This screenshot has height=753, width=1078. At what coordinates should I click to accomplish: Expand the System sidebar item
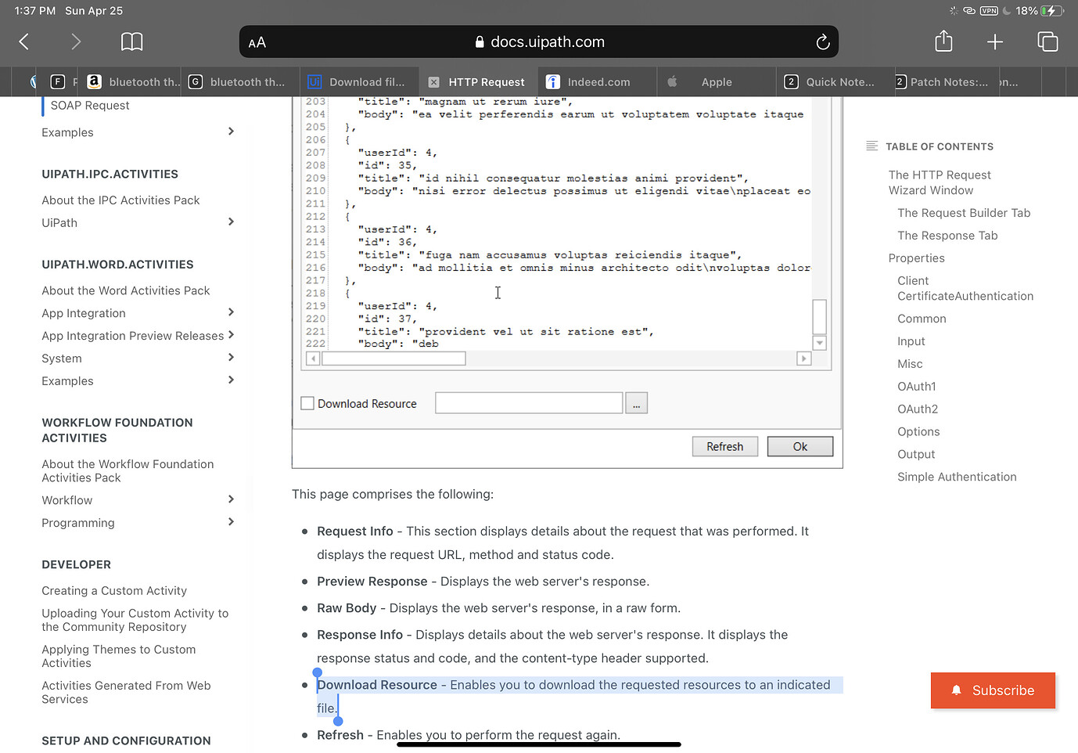coord(231,358)
